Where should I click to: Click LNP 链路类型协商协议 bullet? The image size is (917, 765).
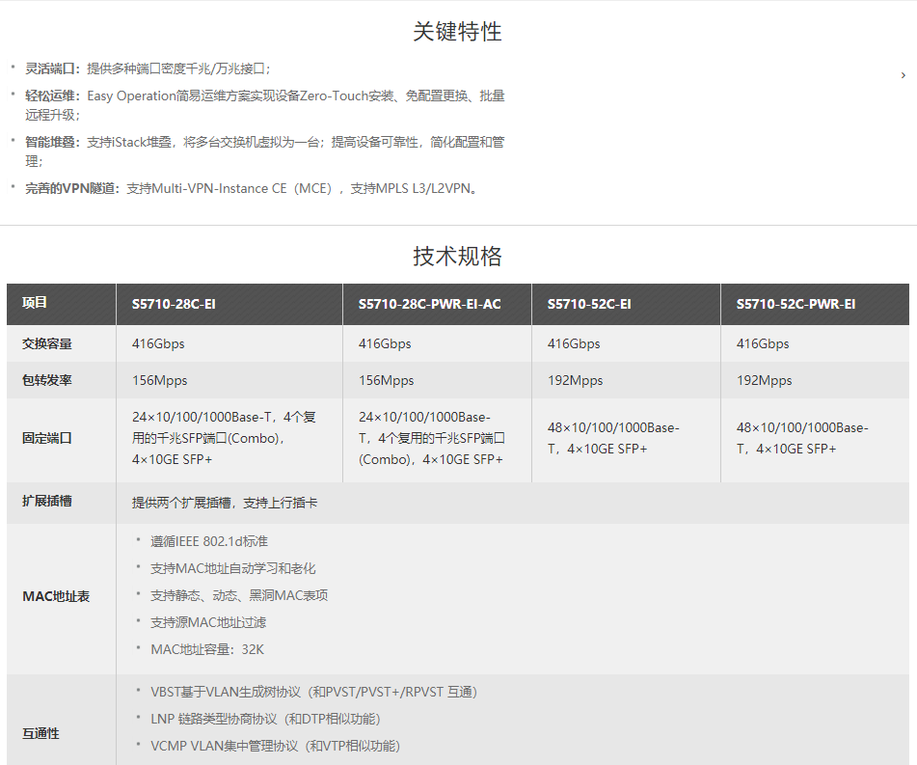265,719
